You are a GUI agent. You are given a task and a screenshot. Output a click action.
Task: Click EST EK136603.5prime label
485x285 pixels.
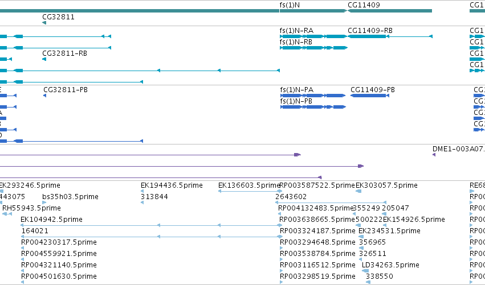(249, 185)
